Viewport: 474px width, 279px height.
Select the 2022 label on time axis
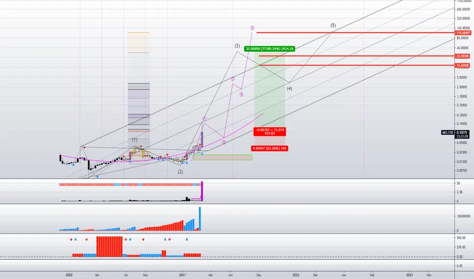click(296, 275)
